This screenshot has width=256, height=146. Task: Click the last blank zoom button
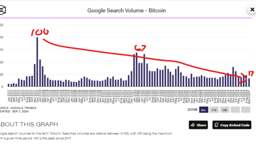pyautogui.click(x=246, y=110)
